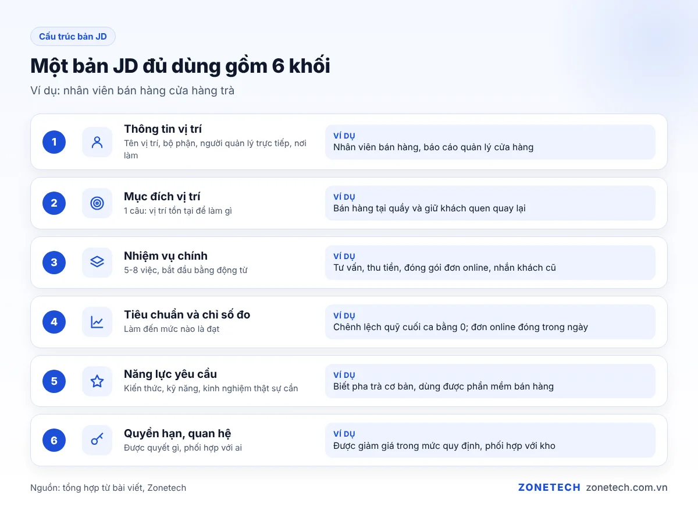Select the Cấu trúc bản JD badge
698x517 pixels.
tap(73, 37)
